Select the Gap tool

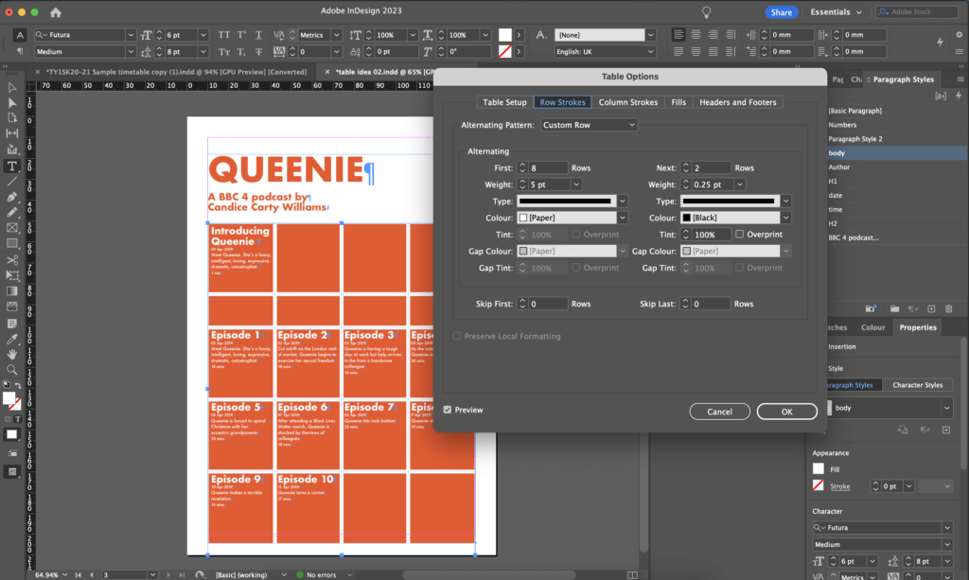tap(11, 133)
